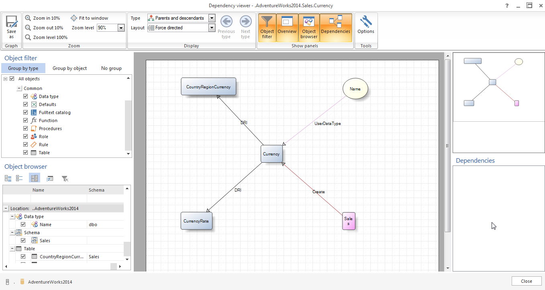Uncheck the Defaults filter checkbox
Viewport: 545px width, 290px height.
(x=26, y=104)
